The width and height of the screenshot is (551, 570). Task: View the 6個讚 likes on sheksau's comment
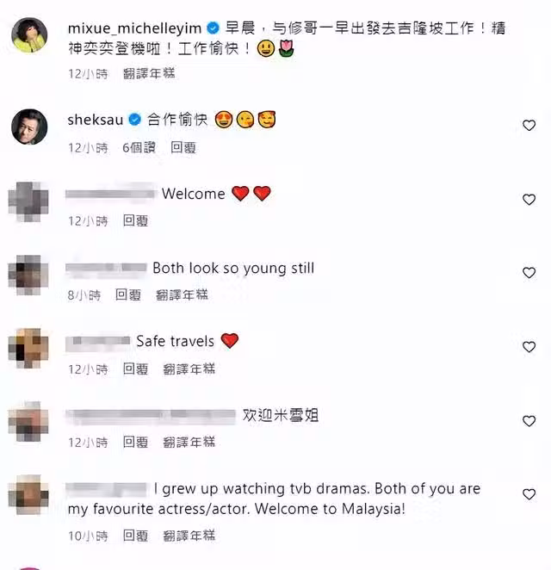[x=139, y=147]
